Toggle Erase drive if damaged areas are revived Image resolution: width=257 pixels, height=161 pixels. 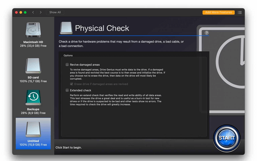click(72, 84)
